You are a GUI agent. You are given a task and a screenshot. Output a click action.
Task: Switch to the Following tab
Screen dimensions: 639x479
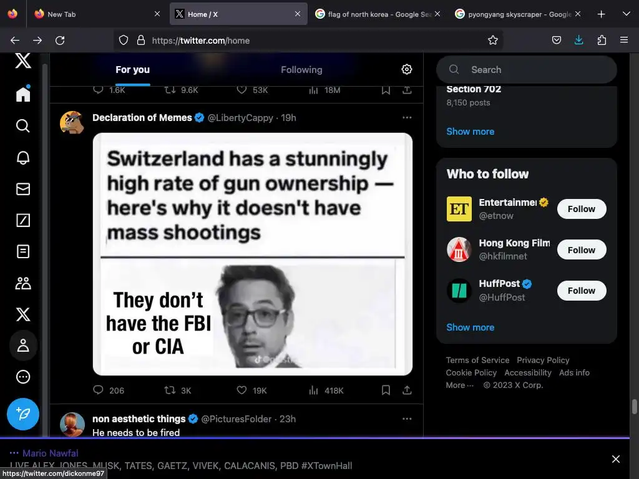click(x=301, y=70)
